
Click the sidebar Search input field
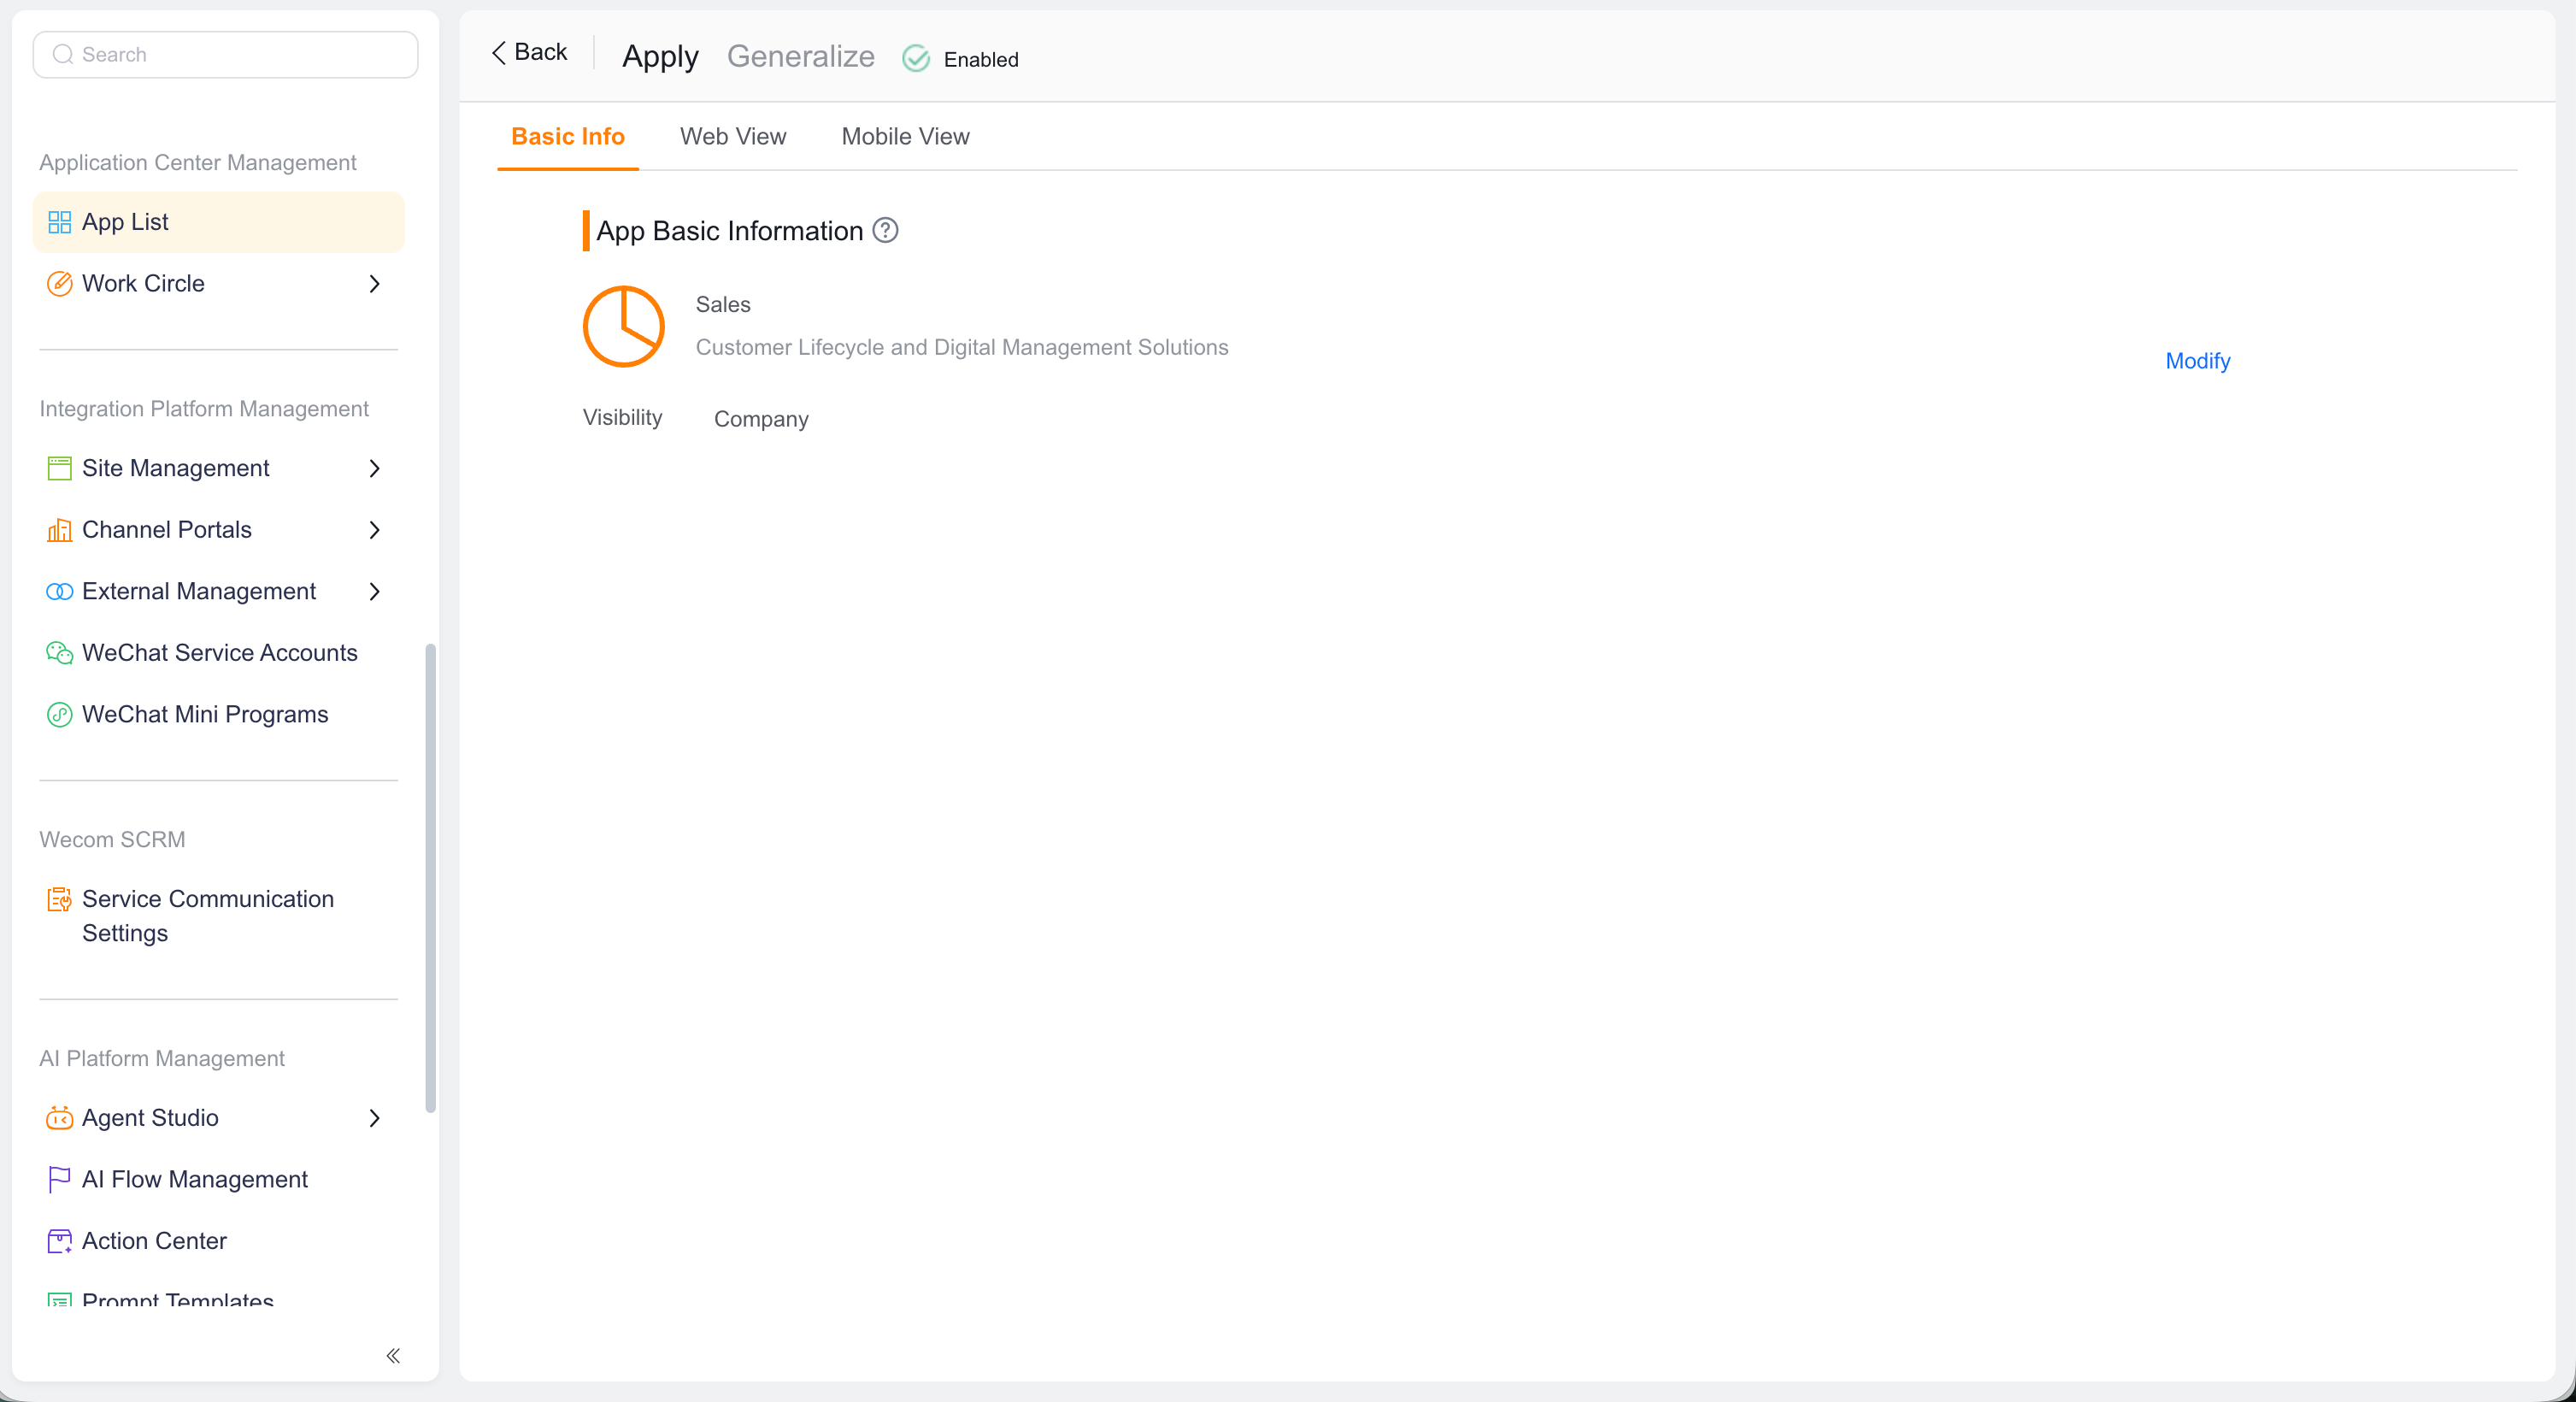(225, 54)
